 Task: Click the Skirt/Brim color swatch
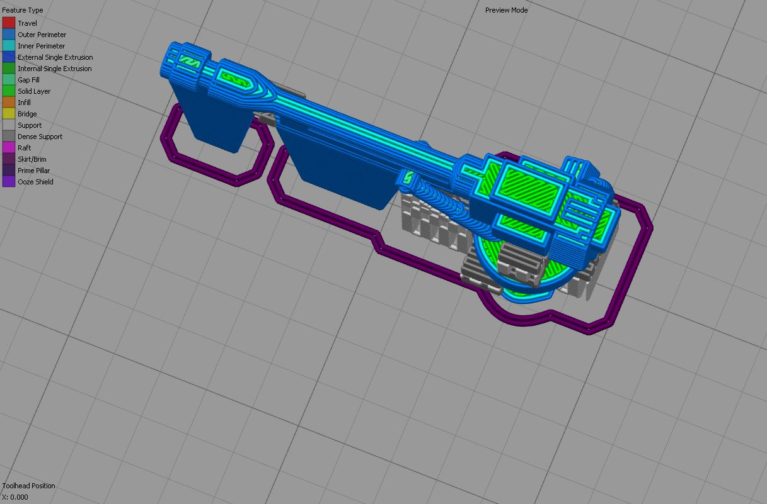(x=8, y=159)
